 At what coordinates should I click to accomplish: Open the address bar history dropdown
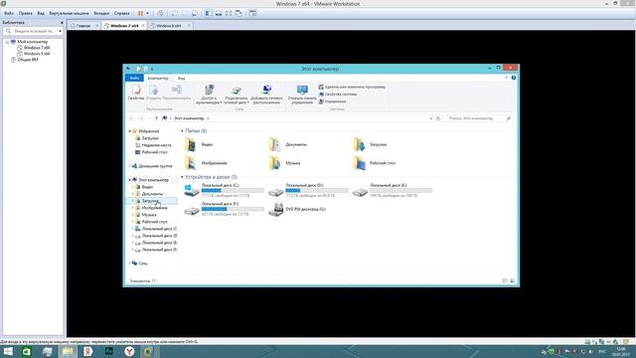coord(430,118)
